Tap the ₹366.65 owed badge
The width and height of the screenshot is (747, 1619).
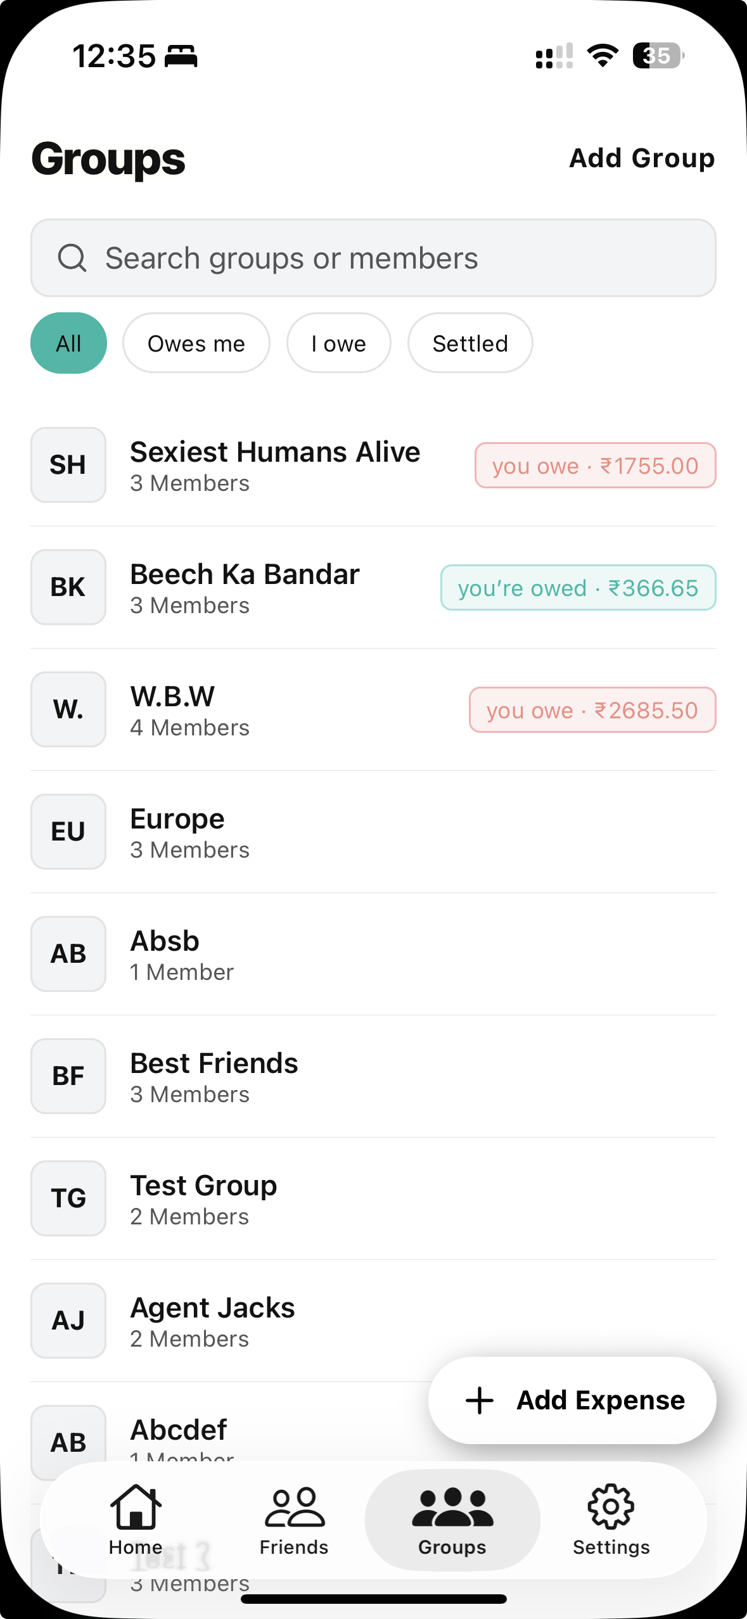point(578,588)
